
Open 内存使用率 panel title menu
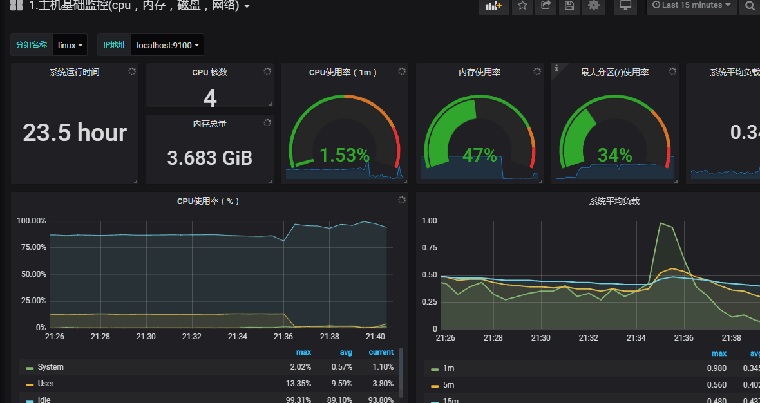coord(479,73)
